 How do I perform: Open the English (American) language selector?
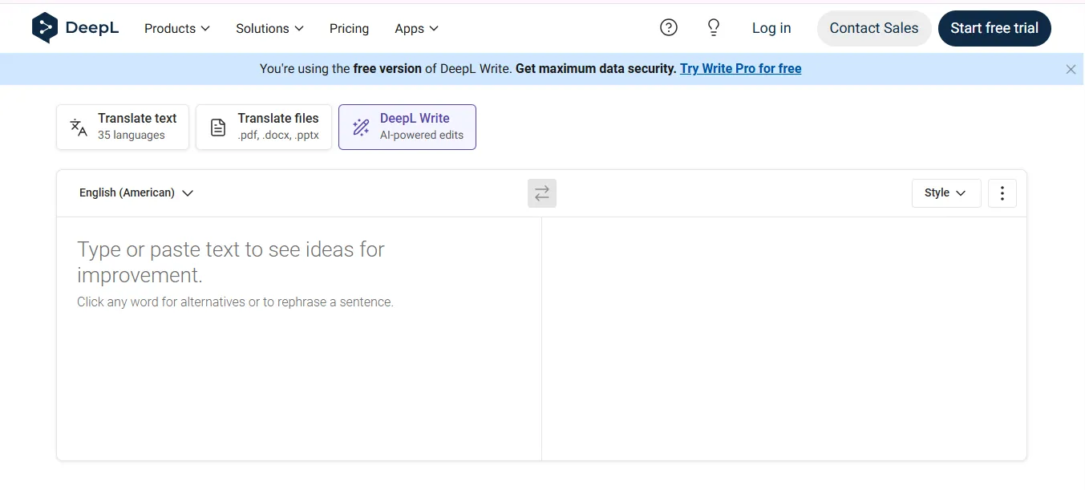click(x=136, y=193)
